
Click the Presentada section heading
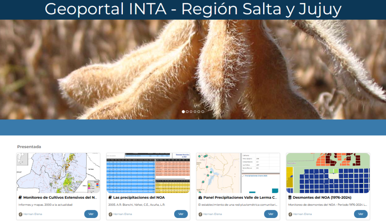tap(29, 147)
